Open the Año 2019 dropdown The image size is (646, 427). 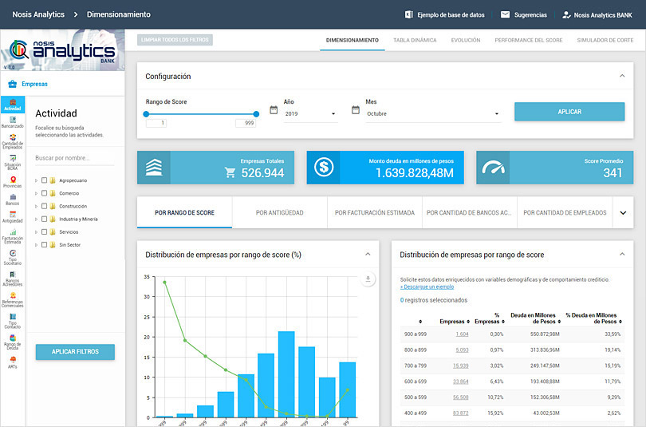coord(310,114)
